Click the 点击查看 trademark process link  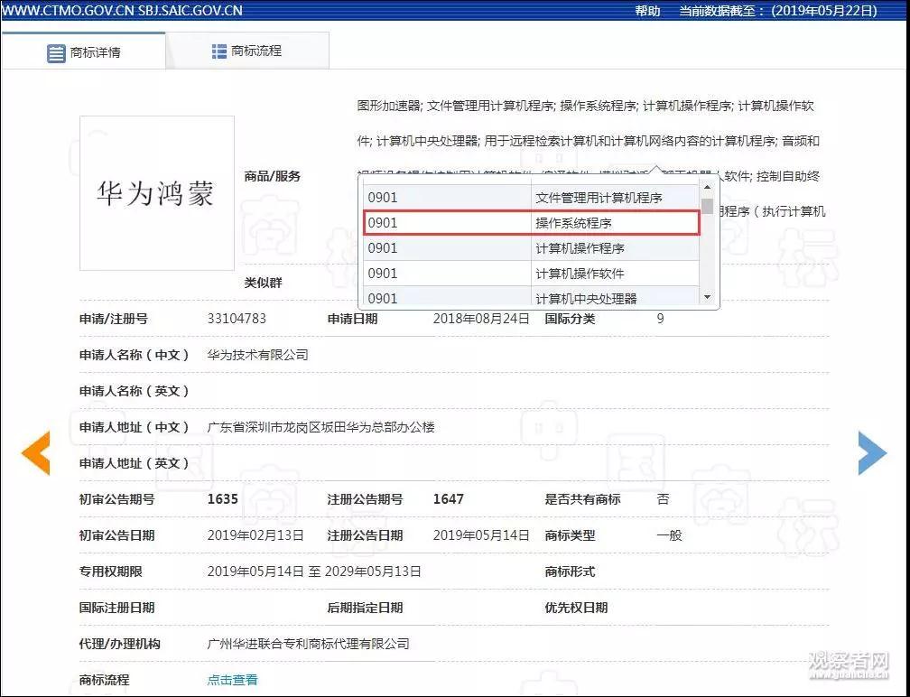(x=232, y=680)
